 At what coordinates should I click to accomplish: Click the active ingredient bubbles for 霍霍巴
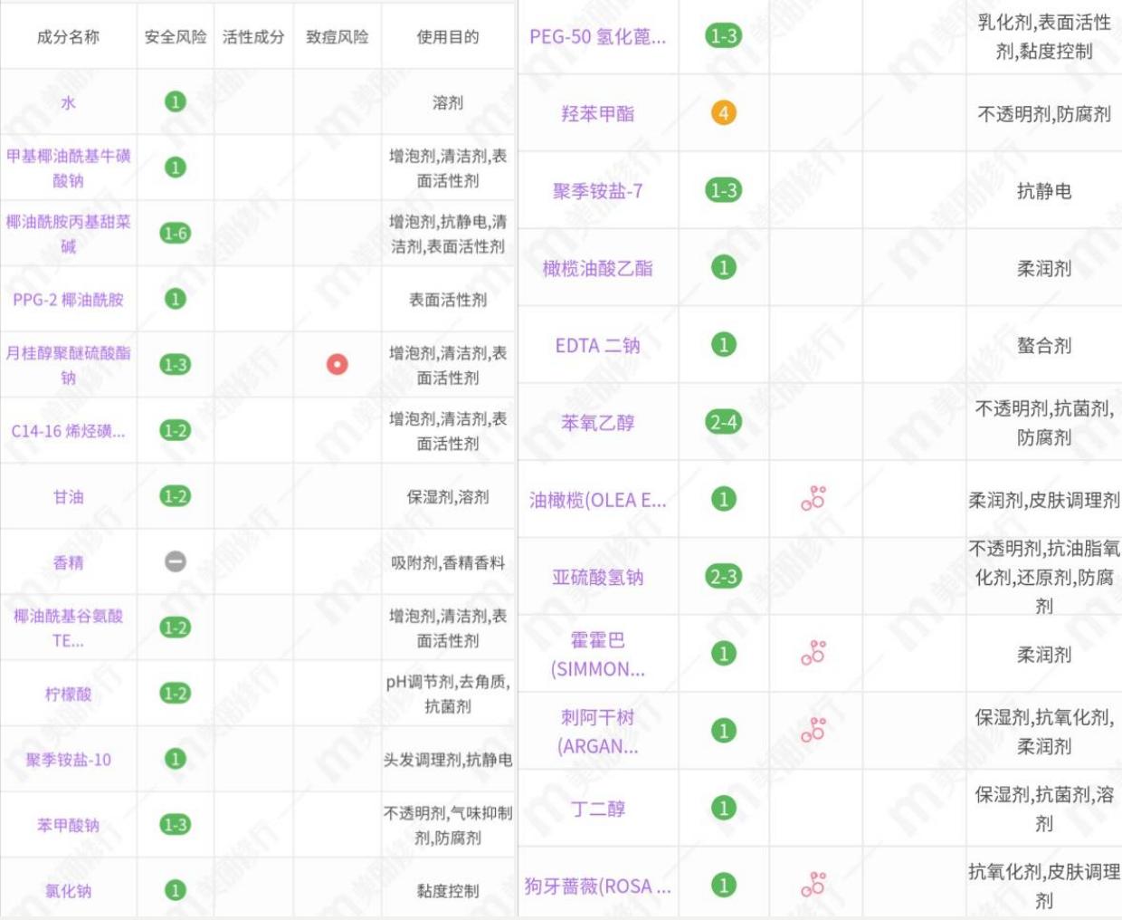[811, 654]
